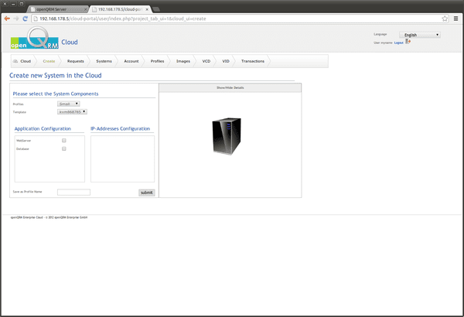
Task: Open the Cloud navigation tab
Action: coord(26,61)
